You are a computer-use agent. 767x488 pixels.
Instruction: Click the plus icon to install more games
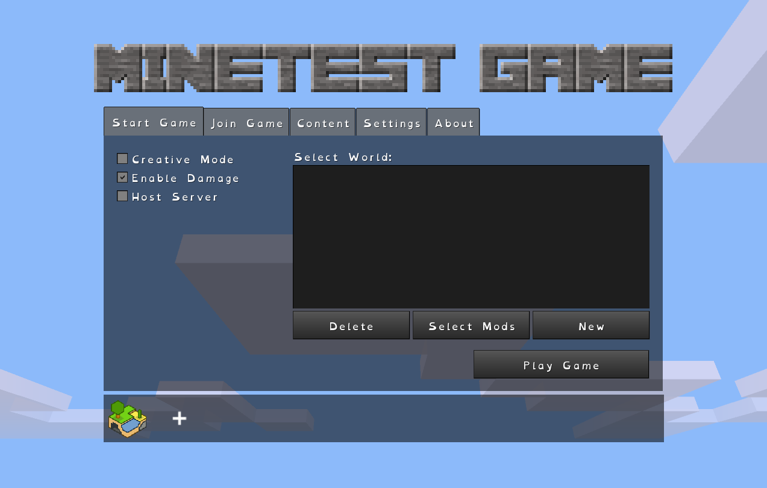179,418
